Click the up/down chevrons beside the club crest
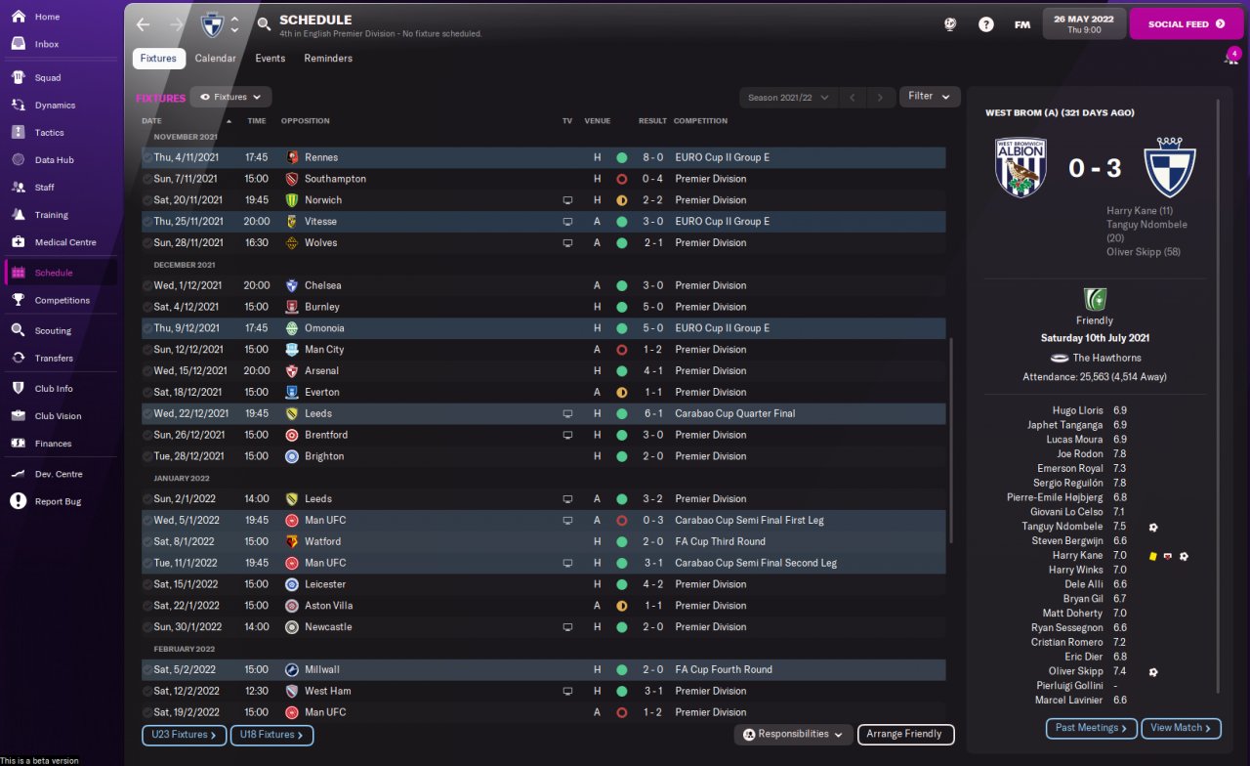 pyautogui.click(x=234, y=24)
